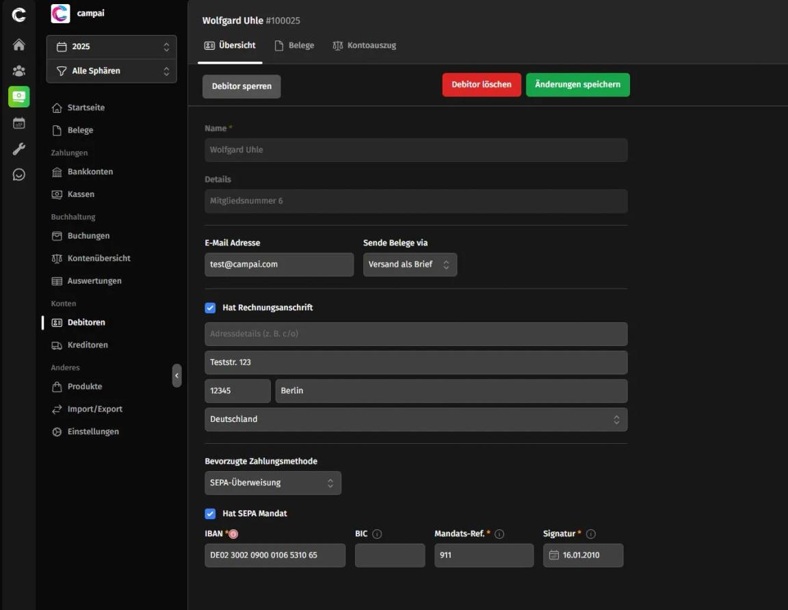This screenshot has width=788, height=610.
Task: Go to Startseite in sidebar
Action: tap(78, 107)
